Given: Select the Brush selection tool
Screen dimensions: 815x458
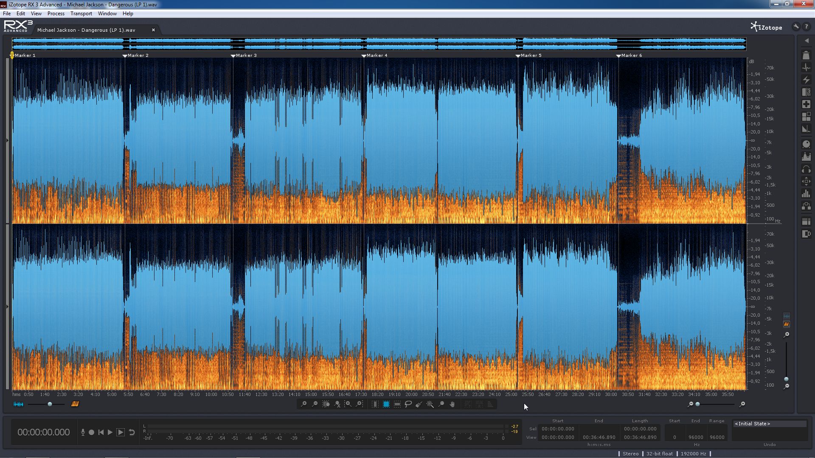Looking at the screenshot, I should (x=419, y=404).
